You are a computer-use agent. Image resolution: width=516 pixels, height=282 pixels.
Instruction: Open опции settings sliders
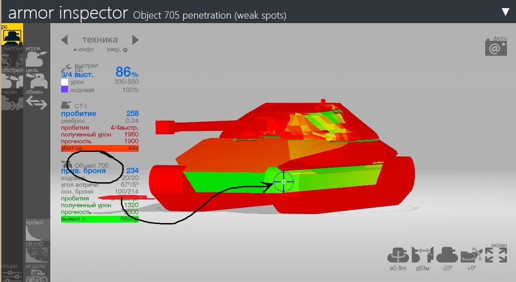pos(12,272)
